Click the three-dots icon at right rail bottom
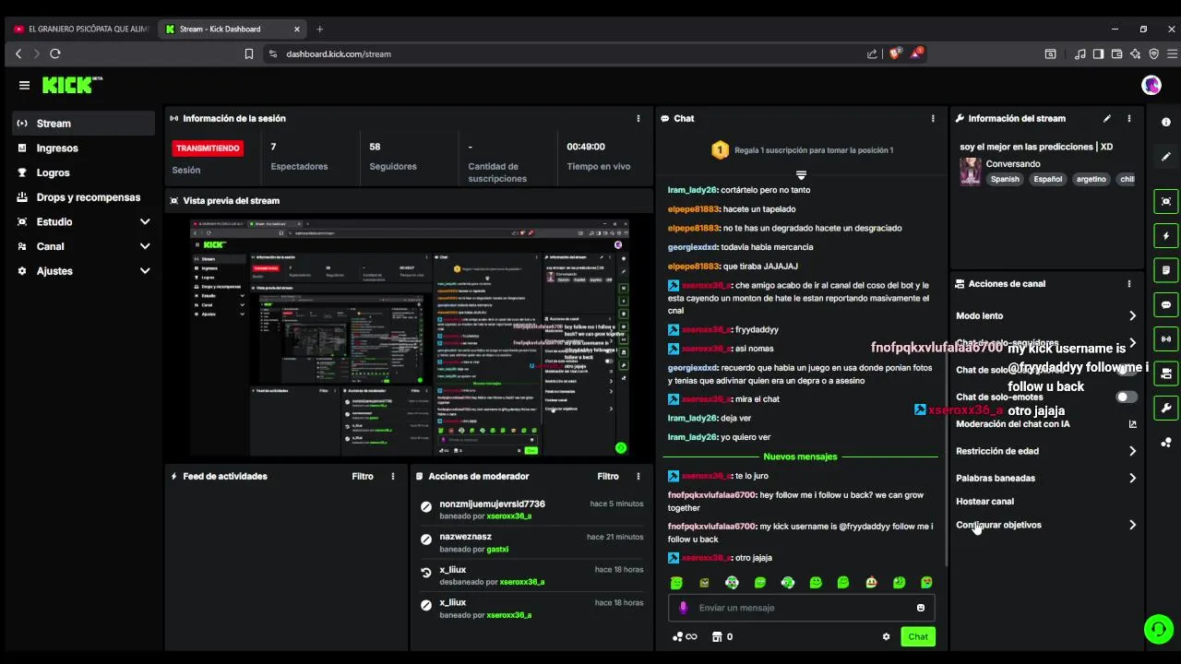Screen dimensions: 1181x664 1166,442
